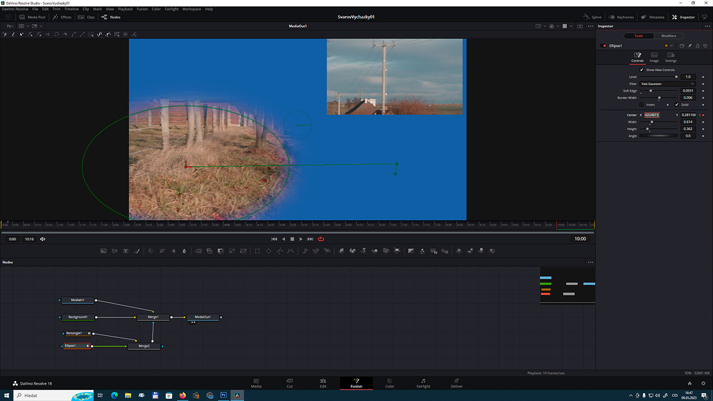The width and height of the screenshot is (713, 401).
Task: Toggle the Keyframes panel
Action: click(622, 17)
